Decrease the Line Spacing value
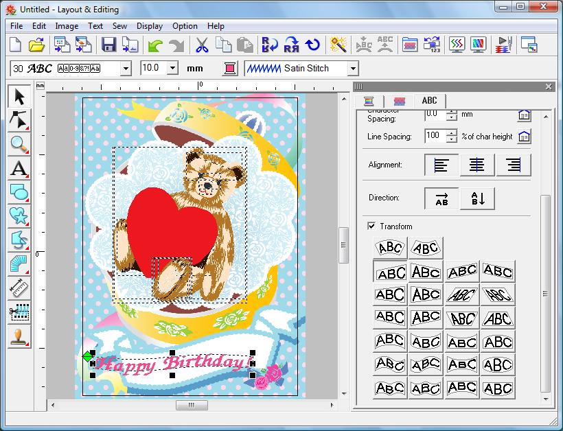Screen dimensions: 563x431 pos(452,139)
